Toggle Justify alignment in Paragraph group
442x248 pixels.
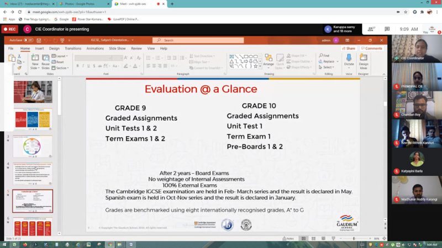165,66
